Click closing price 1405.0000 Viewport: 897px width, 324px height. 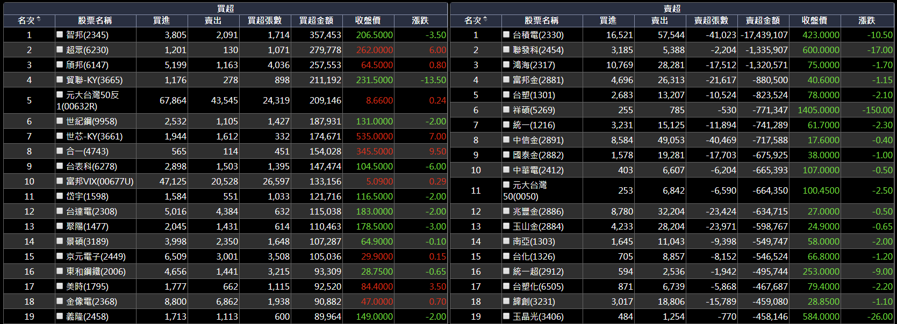pyautogui.click(x=818, y=110)
